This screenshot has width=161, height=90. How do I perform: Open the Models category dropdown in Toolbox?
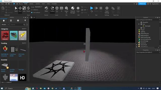(x=5, y=24)
